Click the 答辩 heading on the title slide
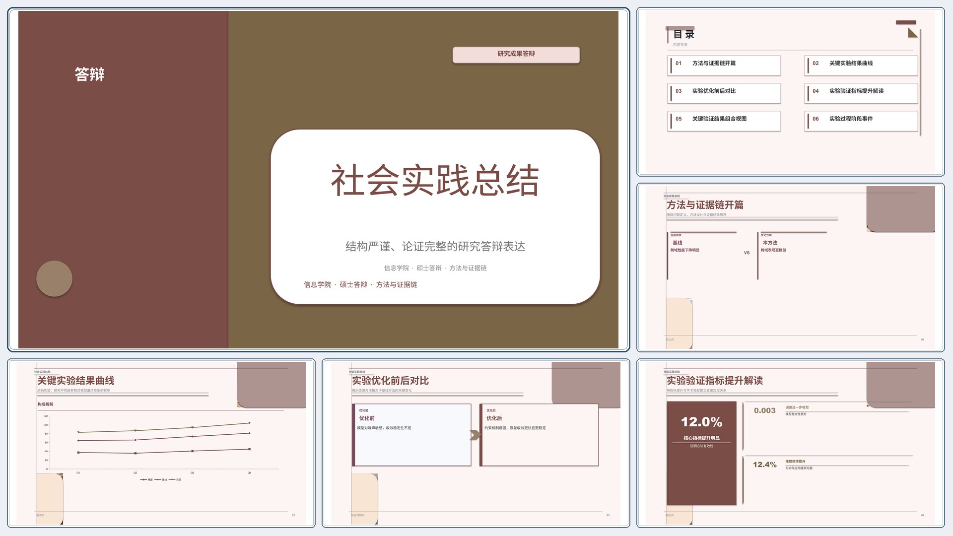 pyautogui.click(x=89, y=74)
